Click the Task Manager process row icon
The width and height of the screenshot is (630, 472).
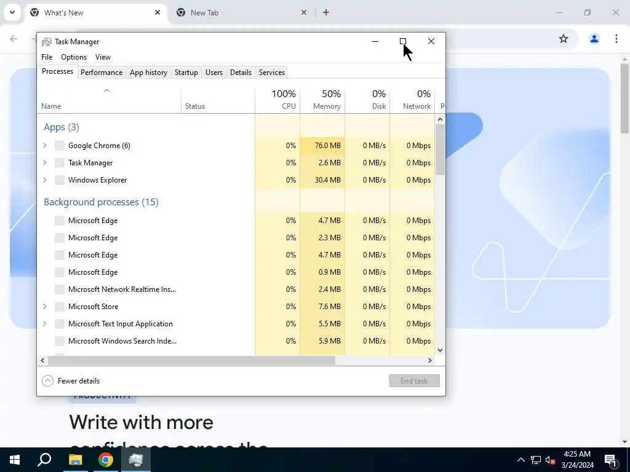pyautogui.click(x=60, y=163)
